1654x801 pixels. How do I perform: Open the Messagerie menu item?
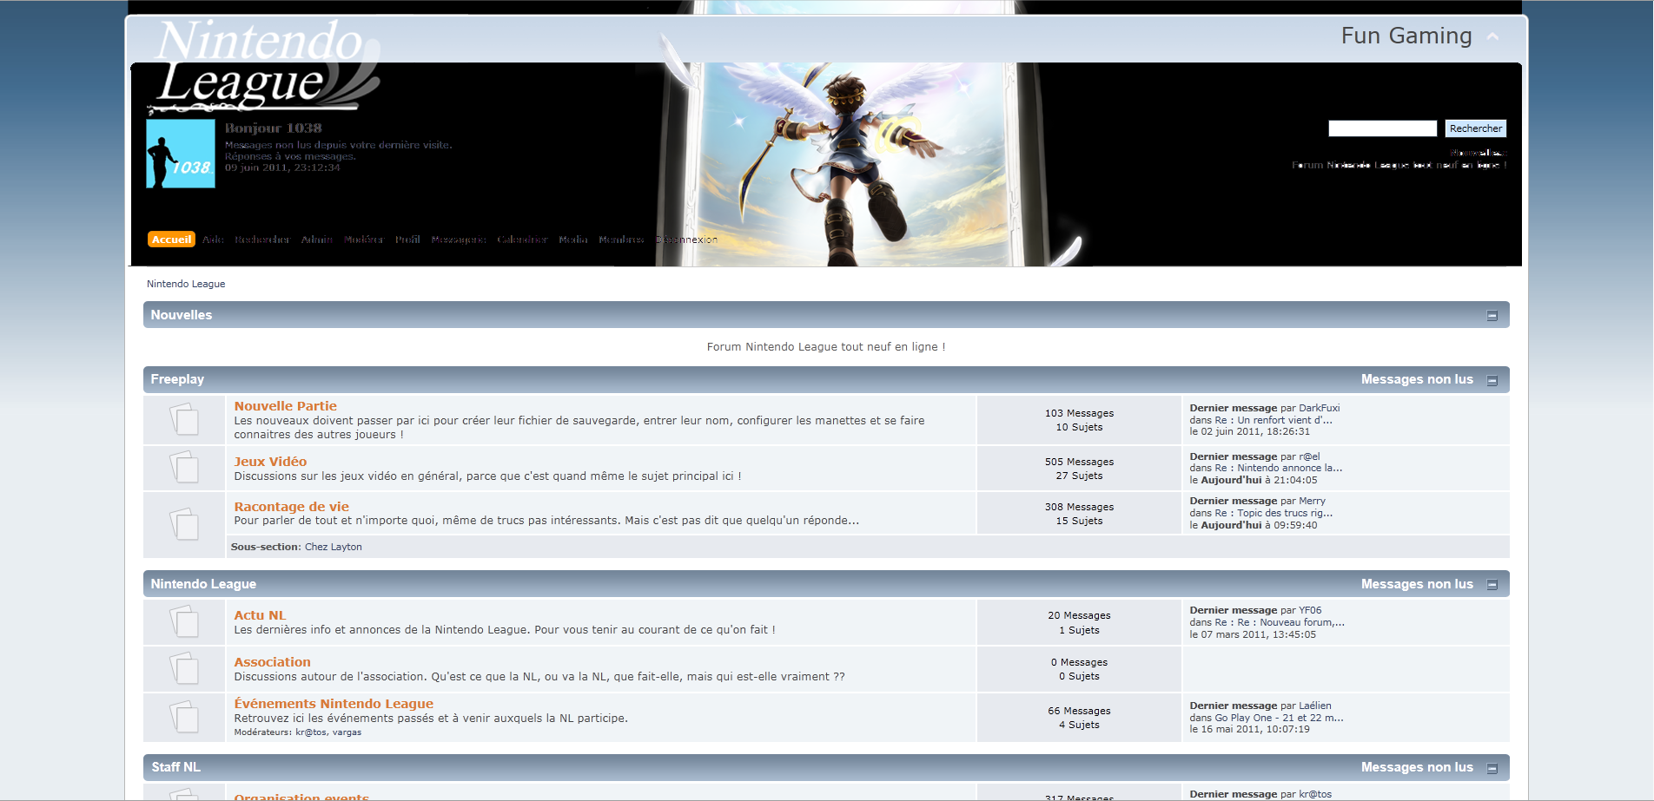tap(459, 240)
